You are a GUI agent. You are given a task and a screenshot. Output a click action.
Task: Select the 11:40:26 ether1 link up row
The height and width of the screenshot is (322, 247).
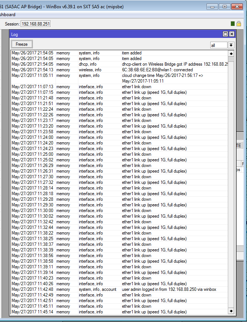pyautogui.click(x=120, y=284)
